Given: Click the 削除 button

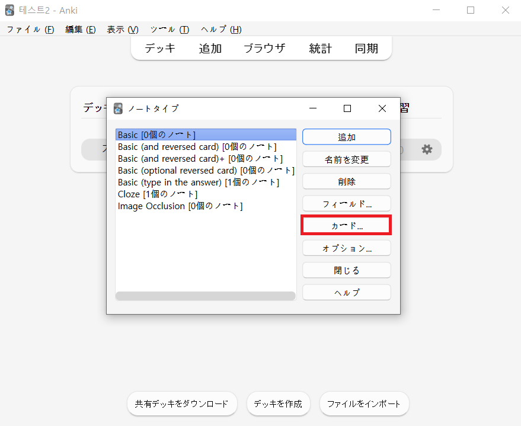Looking at the screenshot, I should click(347, 182).
